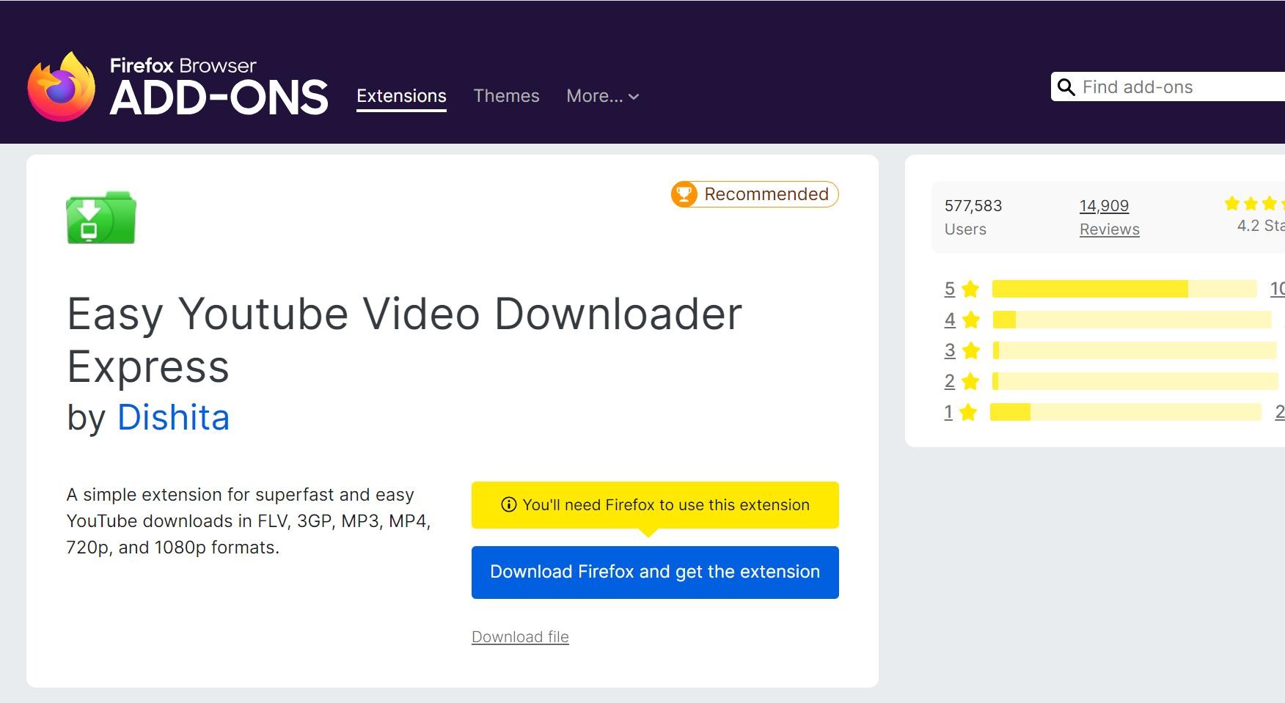
Task: Click the green downloader extension icon
Action: [x=101, y=218]
